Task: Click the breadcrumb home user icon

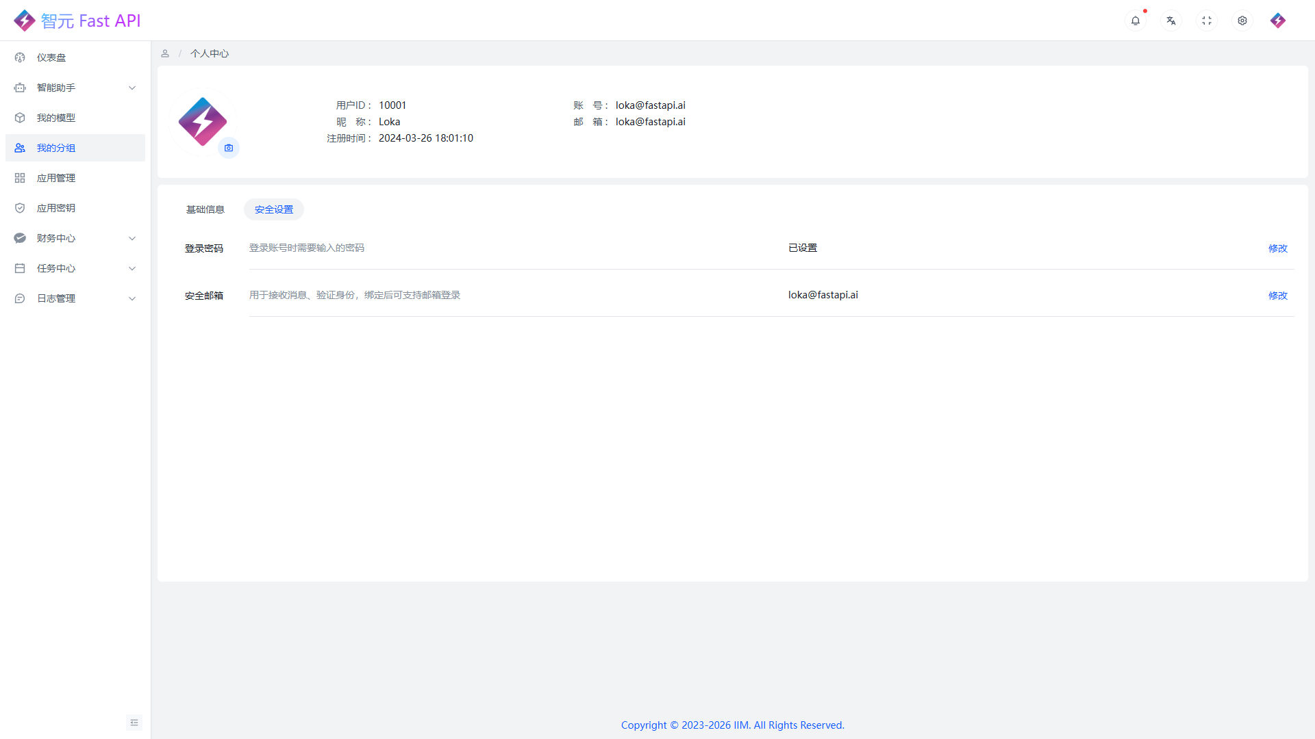Action: point(165,53)
